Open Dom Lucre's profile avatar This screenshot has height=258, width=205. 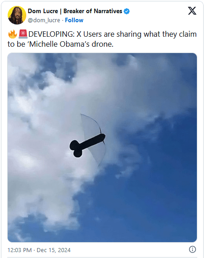(17, 15)
